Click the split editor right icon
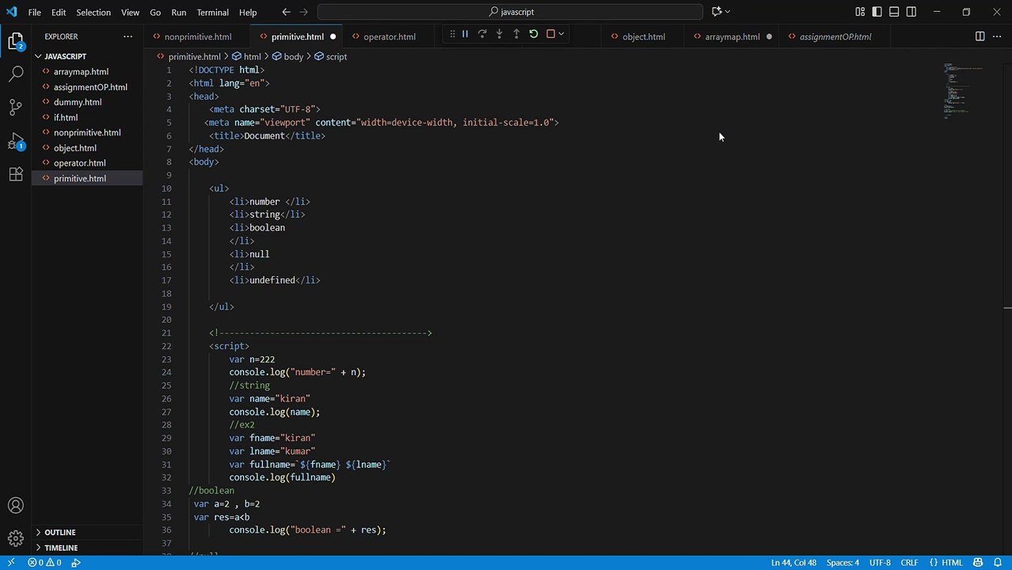The height and width of the screenshot is (570, 1012). 980,36
